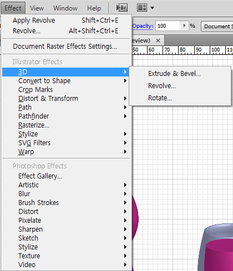This screenshot has width=233, height=271.
Task: Close the document tab with X
Action: pyautogui.click(x=158, y=40)
